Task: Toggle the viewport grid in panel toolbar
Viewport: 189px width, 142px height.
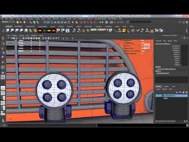Action: [24, 38]
